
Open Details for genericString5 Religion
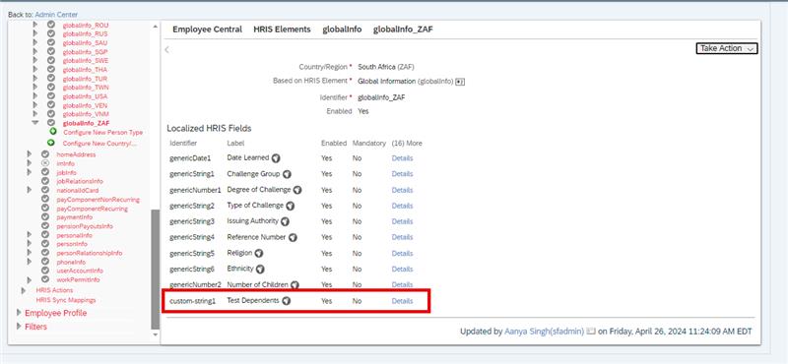coord(402,253)
